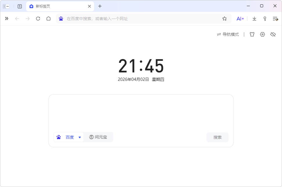Image resolution: width=282 pixels, height=187 pixels.
Task: Click the Baidu paw icon in address bar
Action: pyautogui.click(x=61, y=19)
